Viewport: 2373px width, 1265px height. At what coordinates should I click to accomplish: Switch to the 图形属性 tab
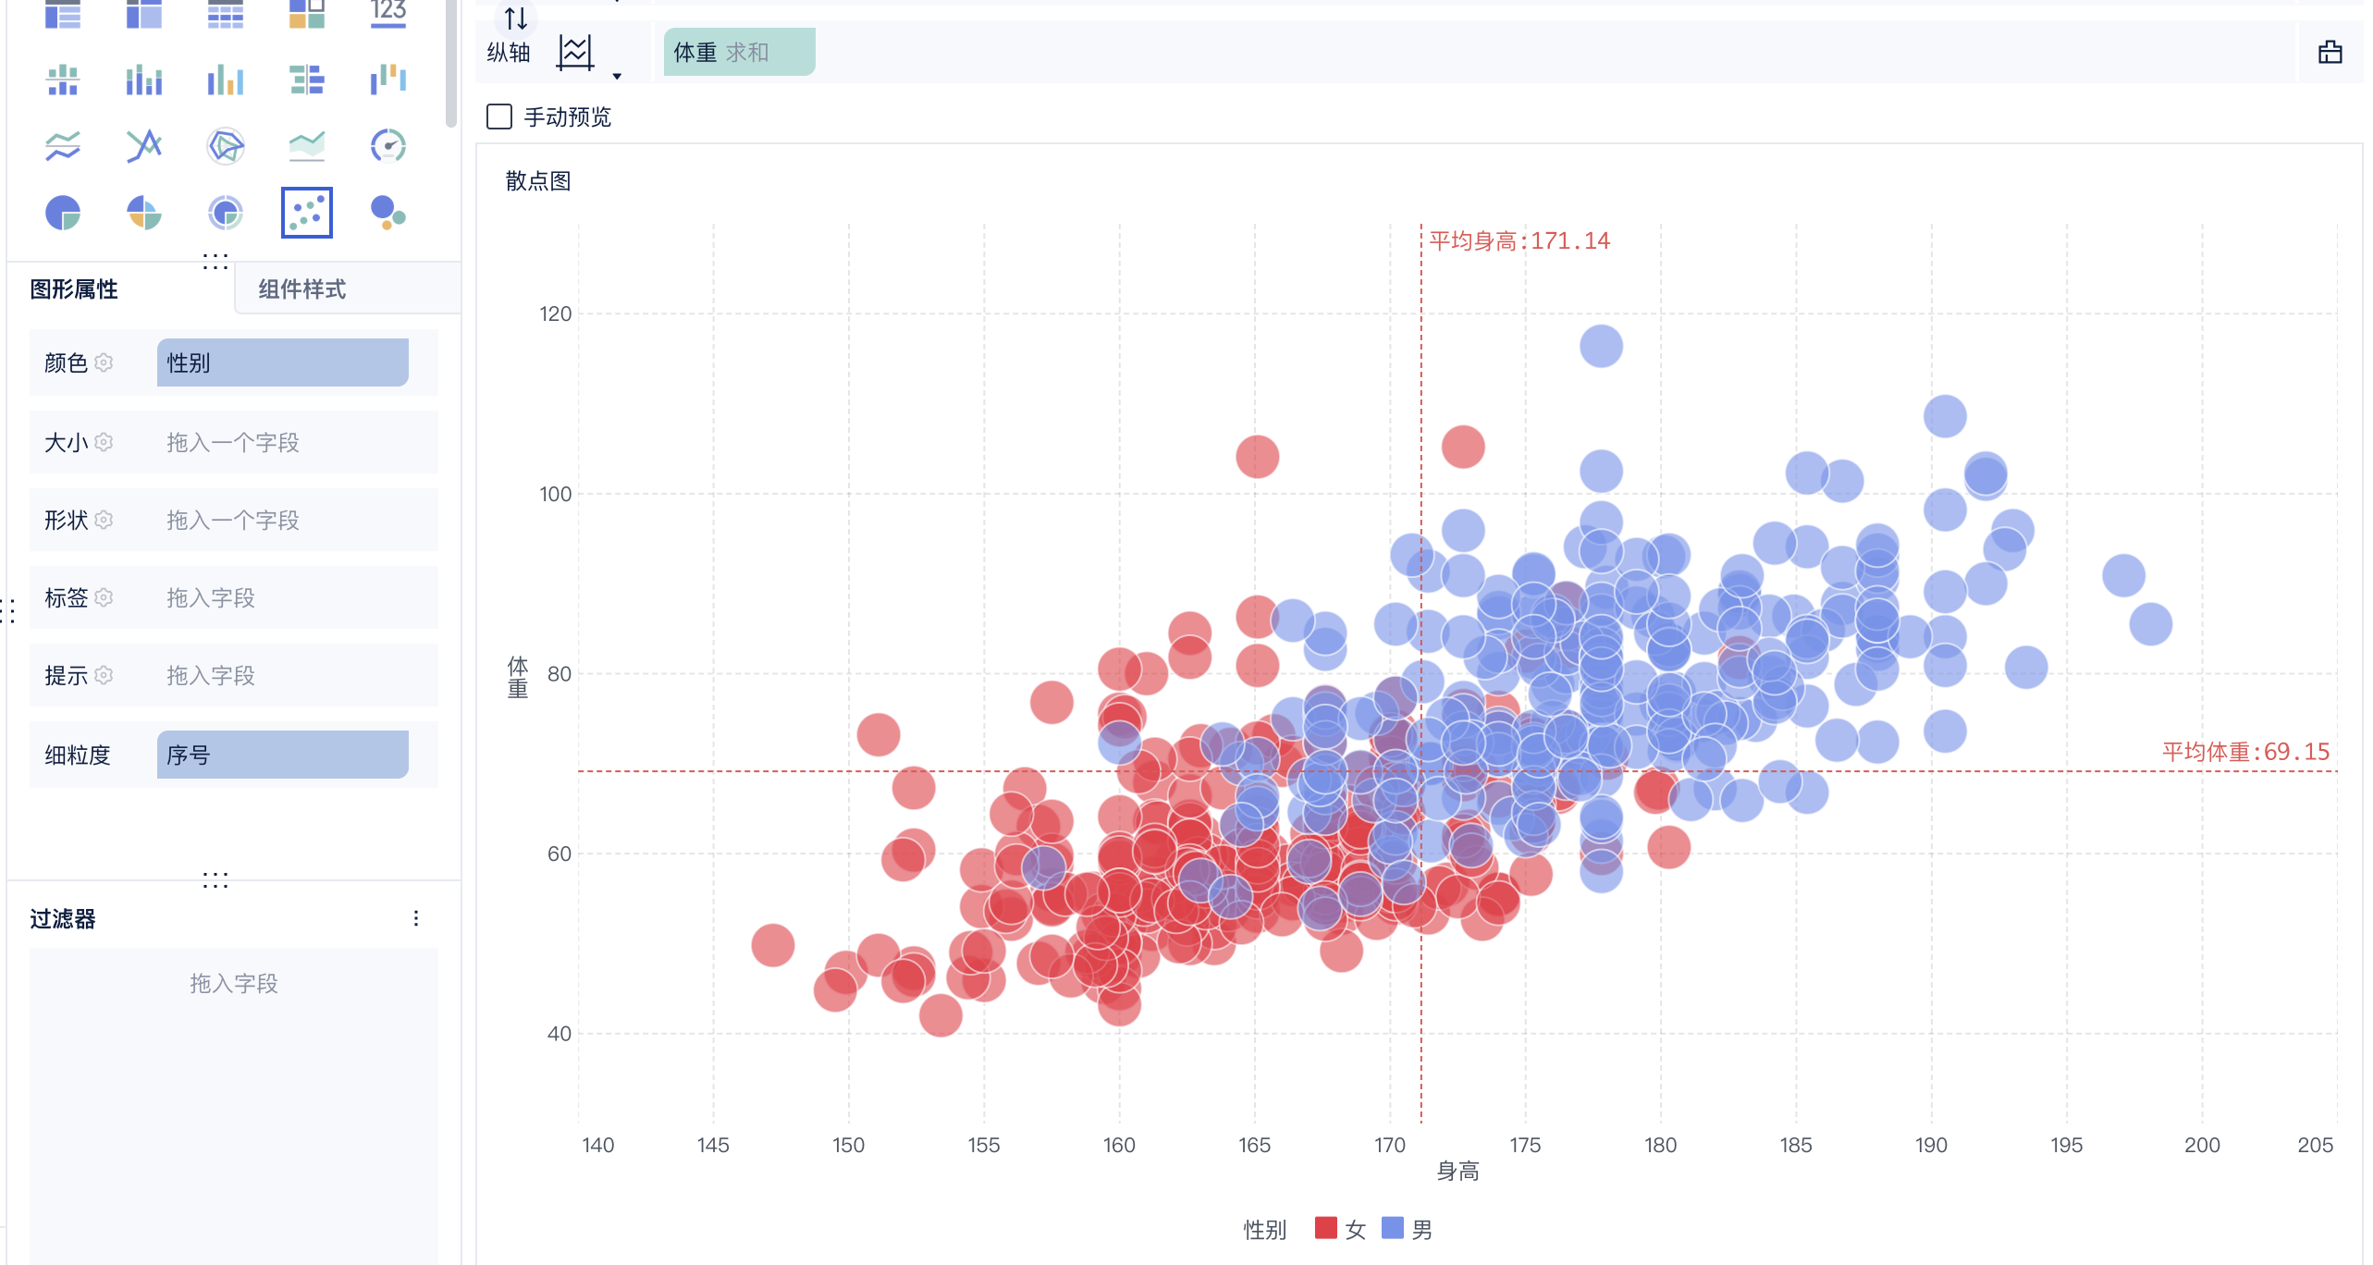pyautogui.click(x=74, y=289)
